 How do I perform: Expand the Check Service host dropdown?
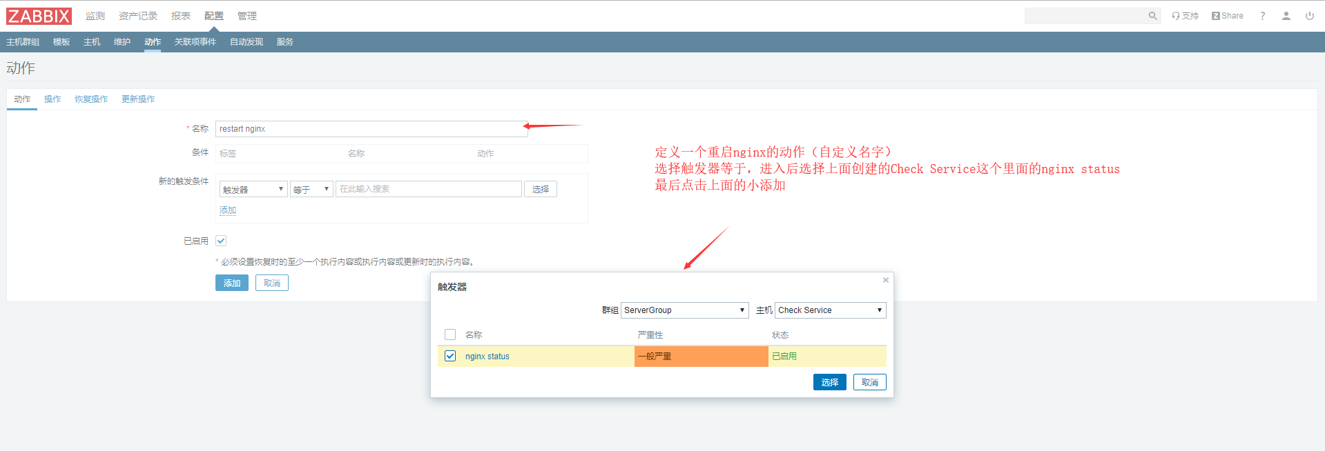pos(830,310)
